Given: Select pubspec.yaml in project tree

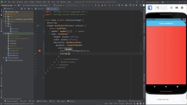Looking at the screenshot, I should pos(13,53).
